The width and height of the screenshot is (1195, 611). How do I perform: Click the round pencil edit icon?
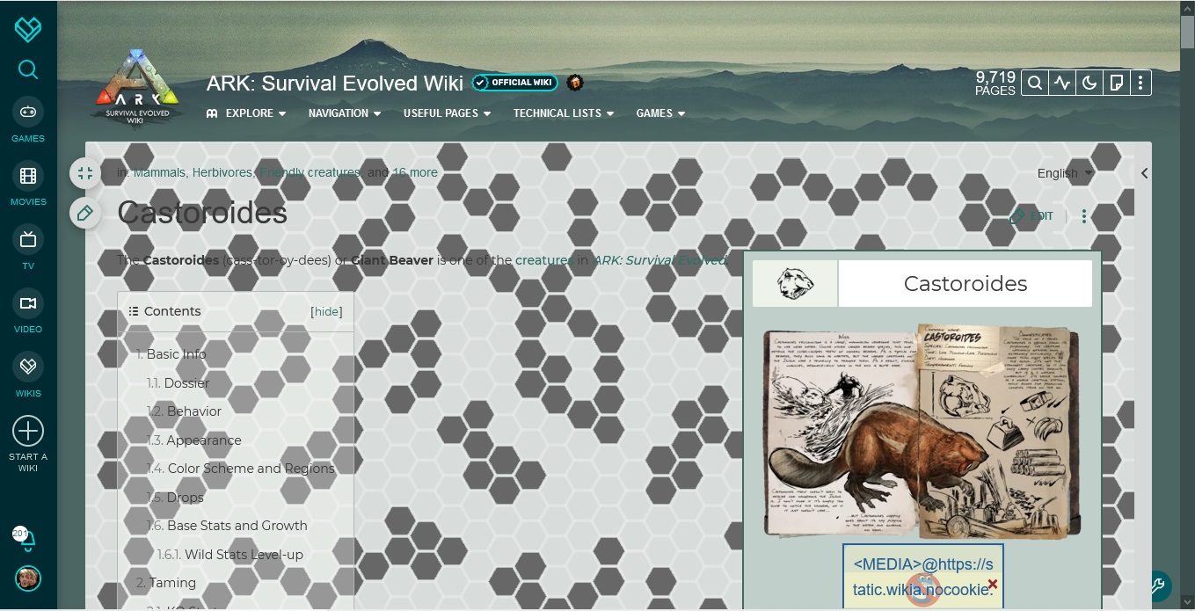[x=85, y=213]
